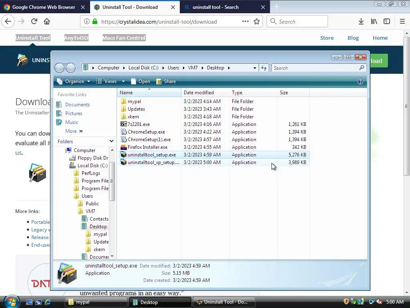410x308 pixels.
Task: Collapse the Folders pane chevron
Action: tap(111, 141)
